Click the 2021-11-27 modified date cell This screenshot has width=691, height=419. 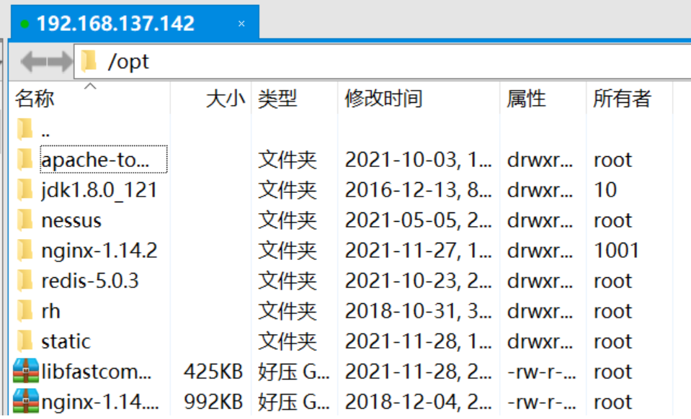click(418, 251)
